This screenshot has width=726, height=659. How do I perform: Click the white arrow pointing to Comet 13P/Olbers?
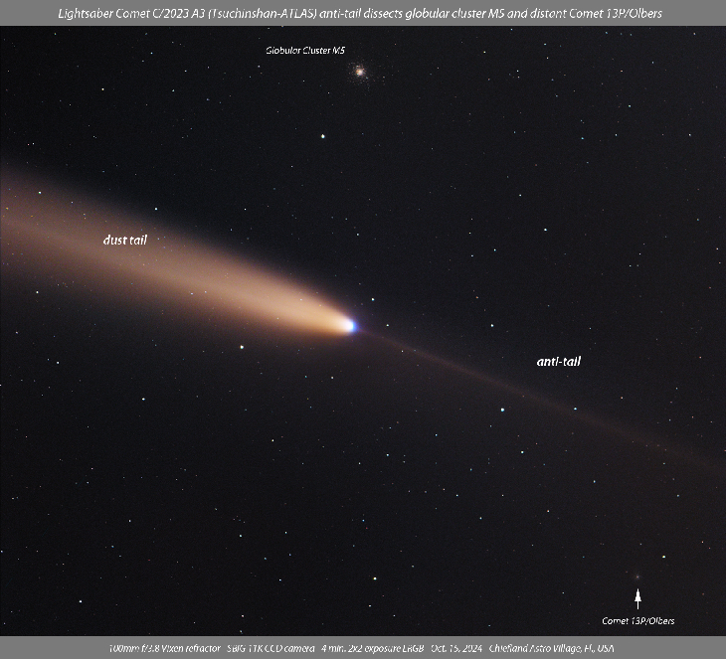(637, 598)
